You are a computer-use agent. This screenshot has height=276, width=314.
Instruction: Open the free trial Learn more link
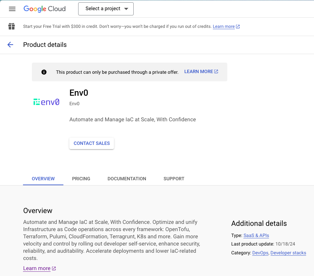click(x=224, y=27)
